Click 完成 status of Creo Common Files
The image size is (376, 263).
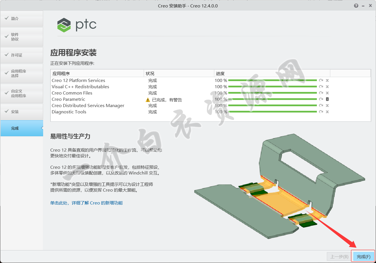point(153,93)
